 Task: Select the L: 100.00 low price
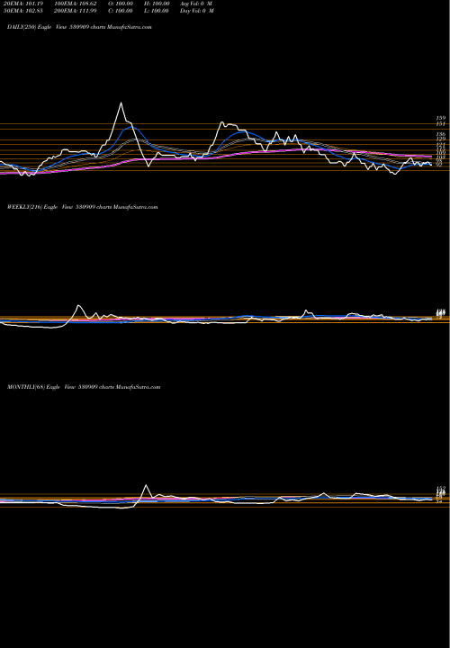click(155, 11)
